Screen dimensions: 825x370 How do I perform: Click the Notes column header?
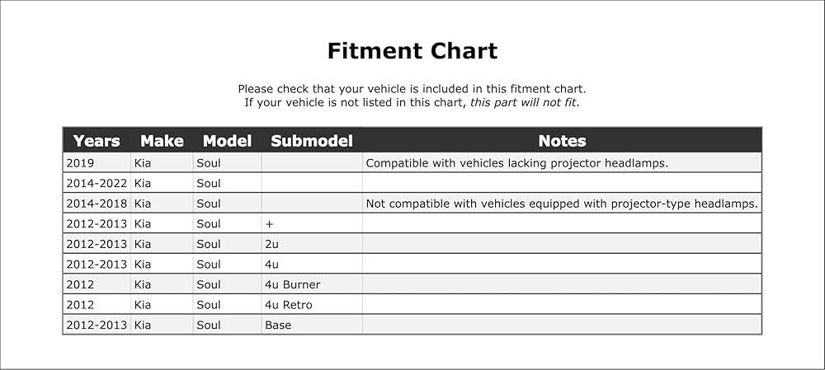pyautogui.click(x=562, y=141)
